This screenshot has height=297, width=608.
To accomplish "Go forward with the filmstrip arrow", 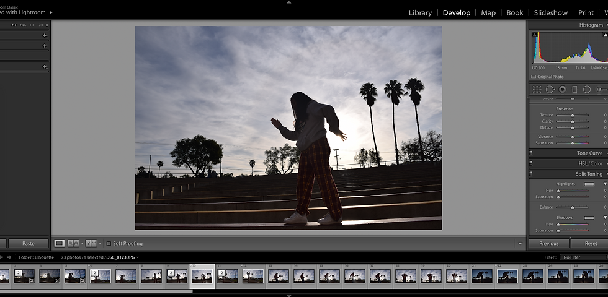I will tap(9, 257).
